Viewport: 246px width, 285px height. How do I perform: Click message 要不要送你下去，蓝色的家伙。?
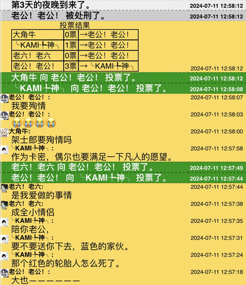point(70,246)
